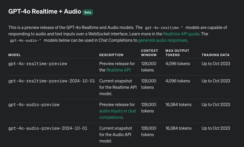This screenshot has height=147, width=244.
Task: Click the 'Current snapshot for the Realtime API model' description
Action: (118, 87)
